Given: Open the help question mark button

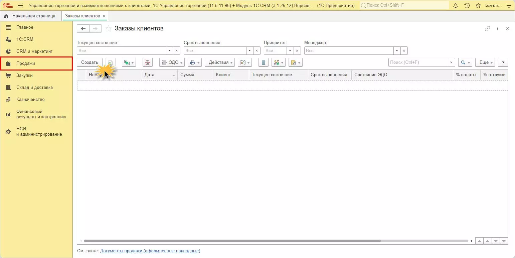Looking at the screenshot, I should click(x=503, y=62).
